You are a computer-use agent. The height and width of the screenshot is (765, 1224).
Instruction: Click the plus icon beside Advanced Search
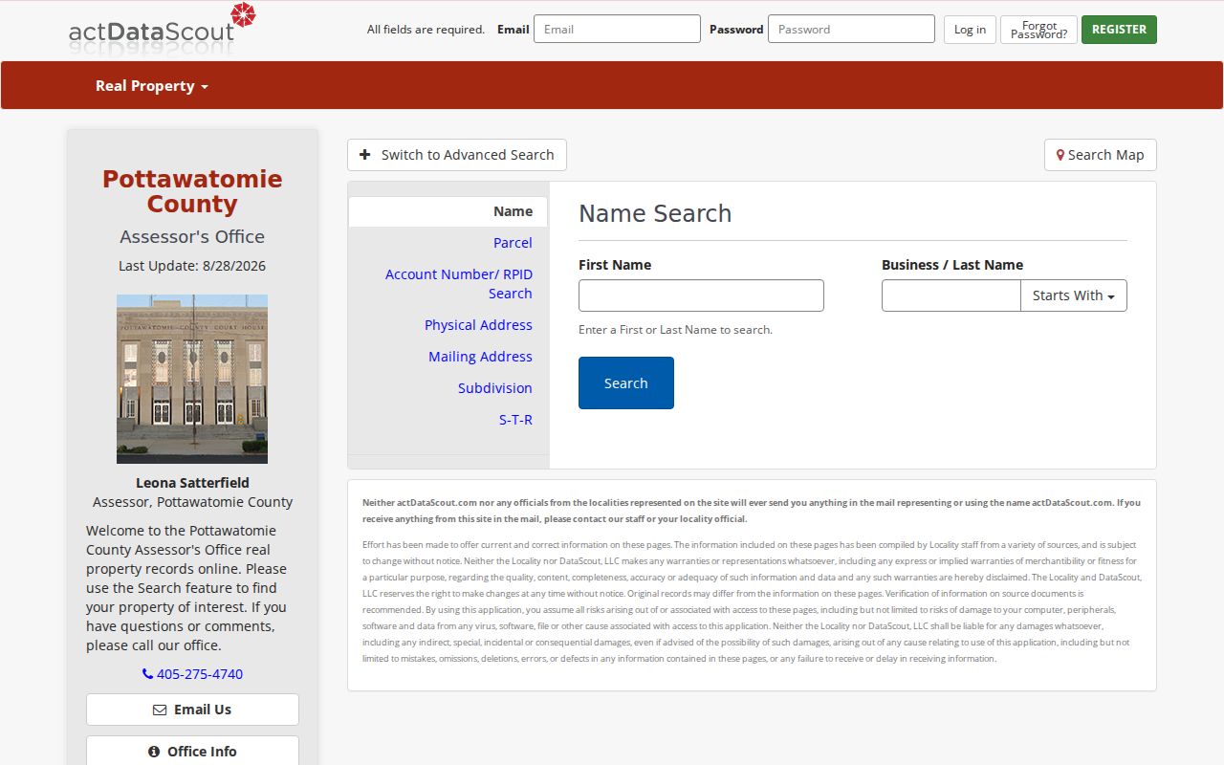365,154
